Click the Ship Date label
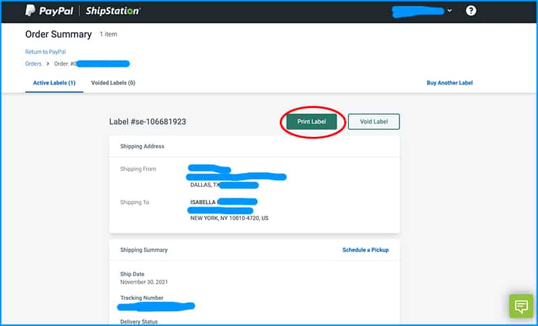Screen dimensions: 538x326 (x=132, y=274)
